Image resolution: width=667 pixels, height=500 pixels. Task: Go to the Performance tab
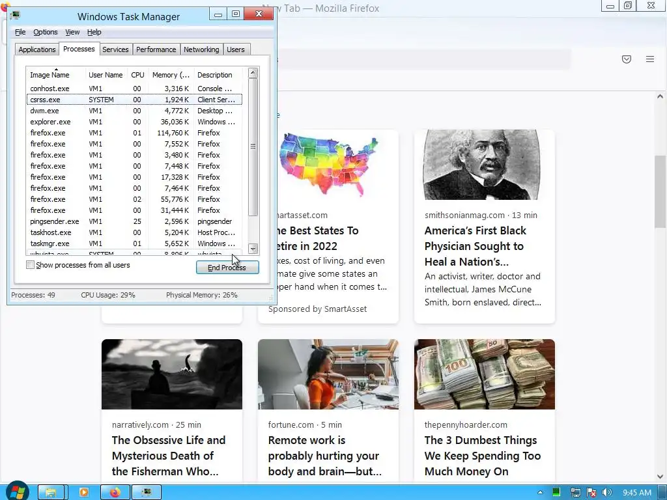[156, 49]
